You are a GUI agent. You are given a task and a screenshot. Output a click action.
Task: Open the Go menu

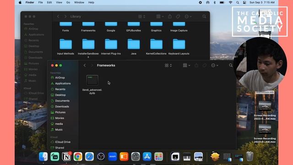point(68,2)
